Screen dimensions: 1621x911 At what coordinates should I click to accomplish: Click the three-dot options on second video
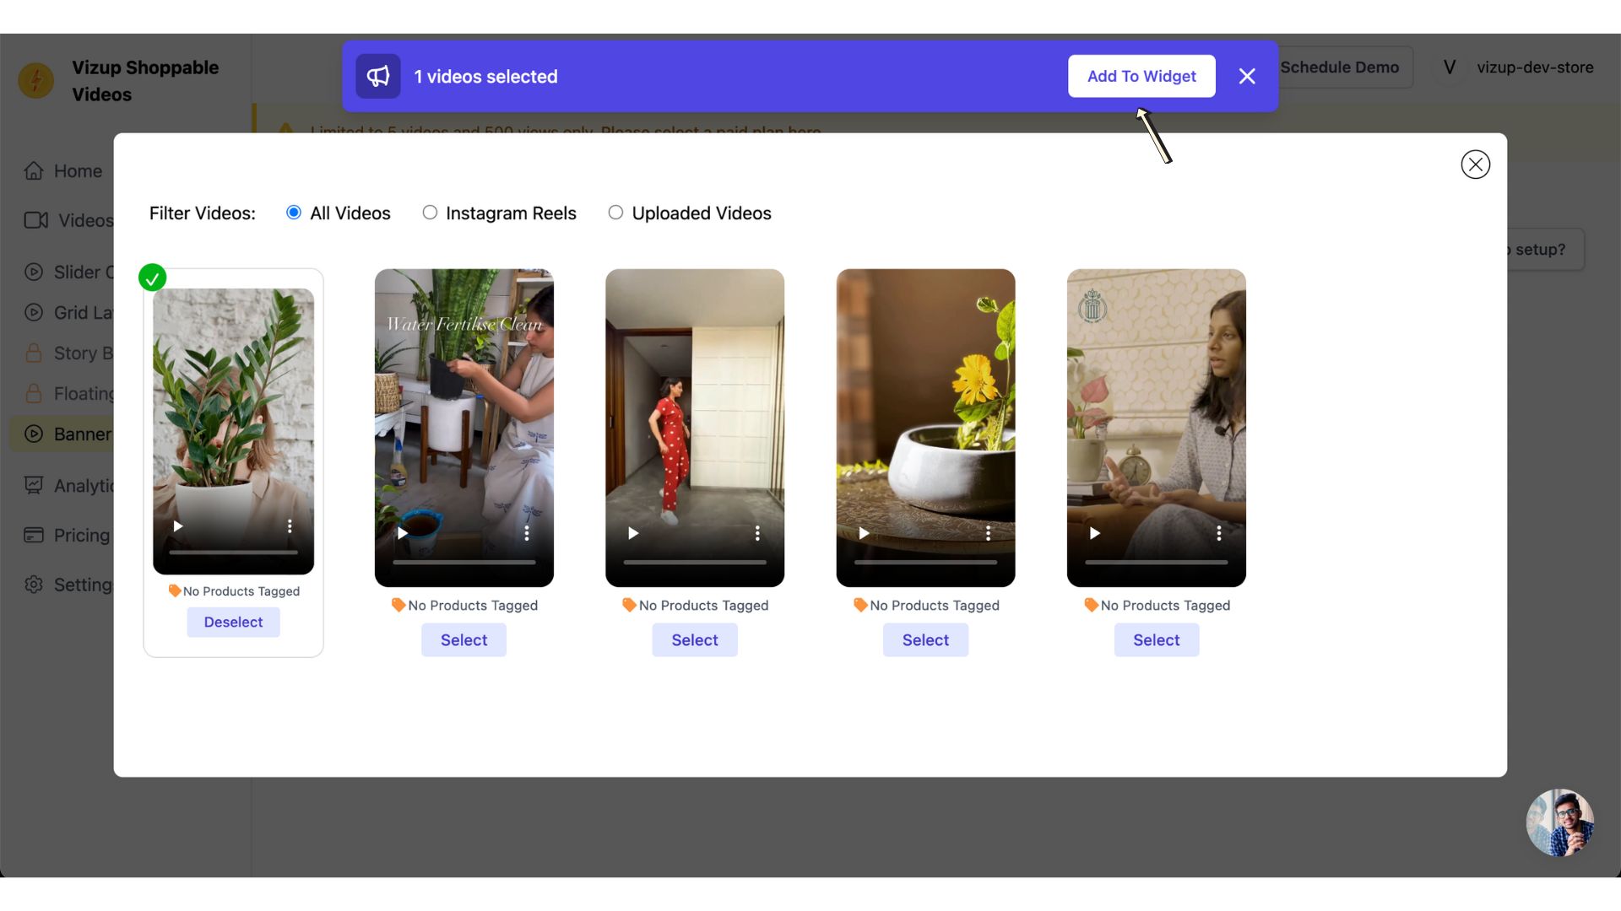coord(527,533)
